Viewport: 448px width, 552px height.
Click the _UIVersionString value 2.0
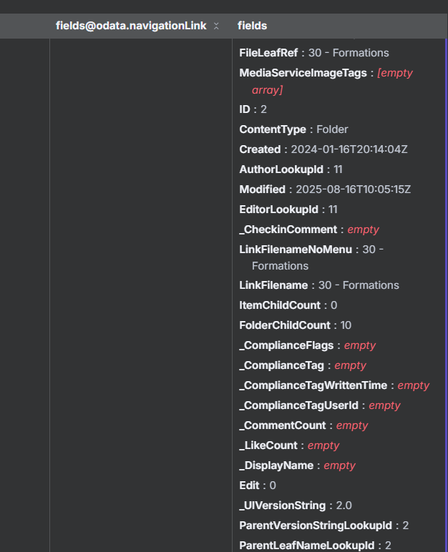click(x=344, y=506)
